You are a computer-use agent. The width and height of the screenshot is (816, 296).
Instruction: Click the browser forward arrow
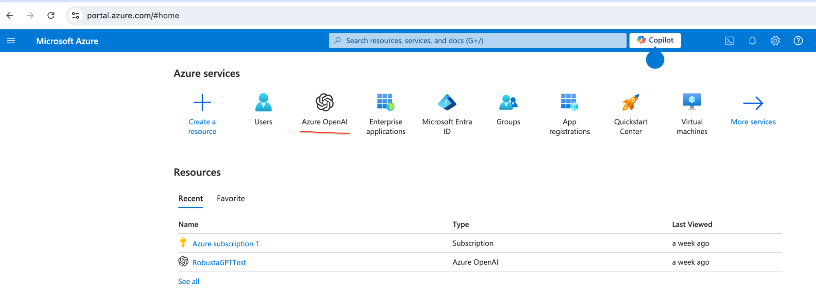pos(30,15)
